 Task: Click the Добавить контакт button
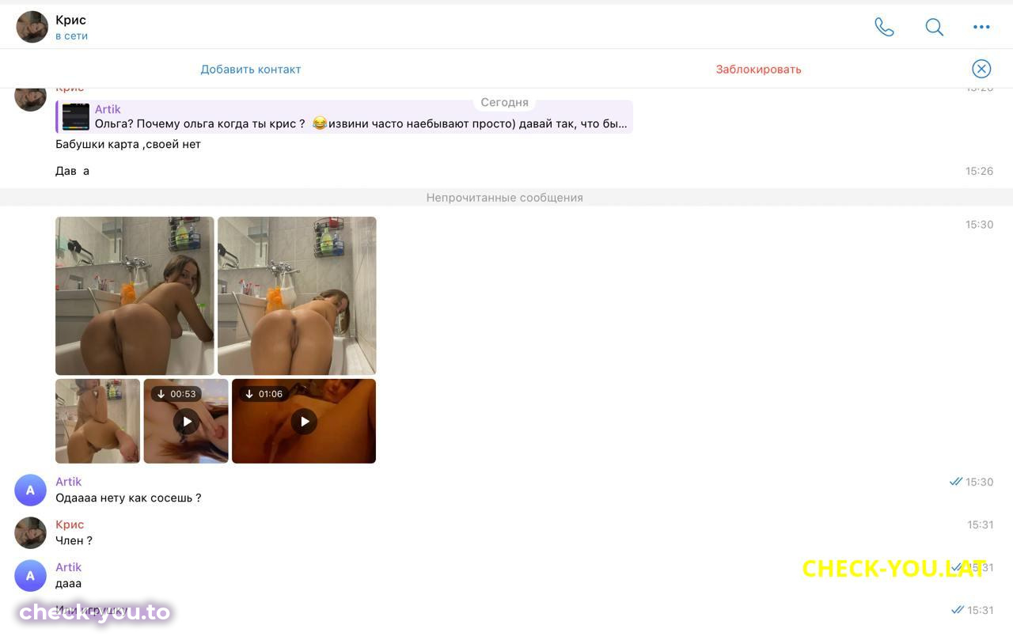click(251, 69)
